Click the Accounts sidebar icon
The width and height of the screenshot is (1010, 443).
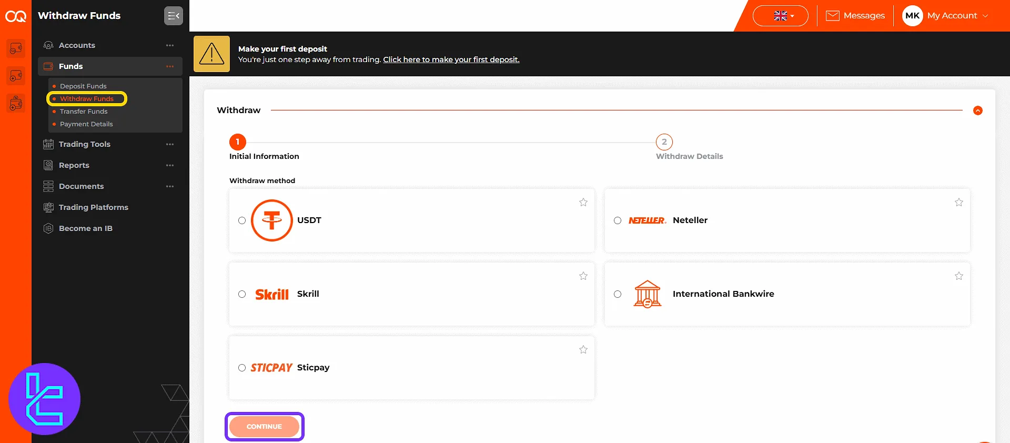pyautogui.click(x=48, y=45)
